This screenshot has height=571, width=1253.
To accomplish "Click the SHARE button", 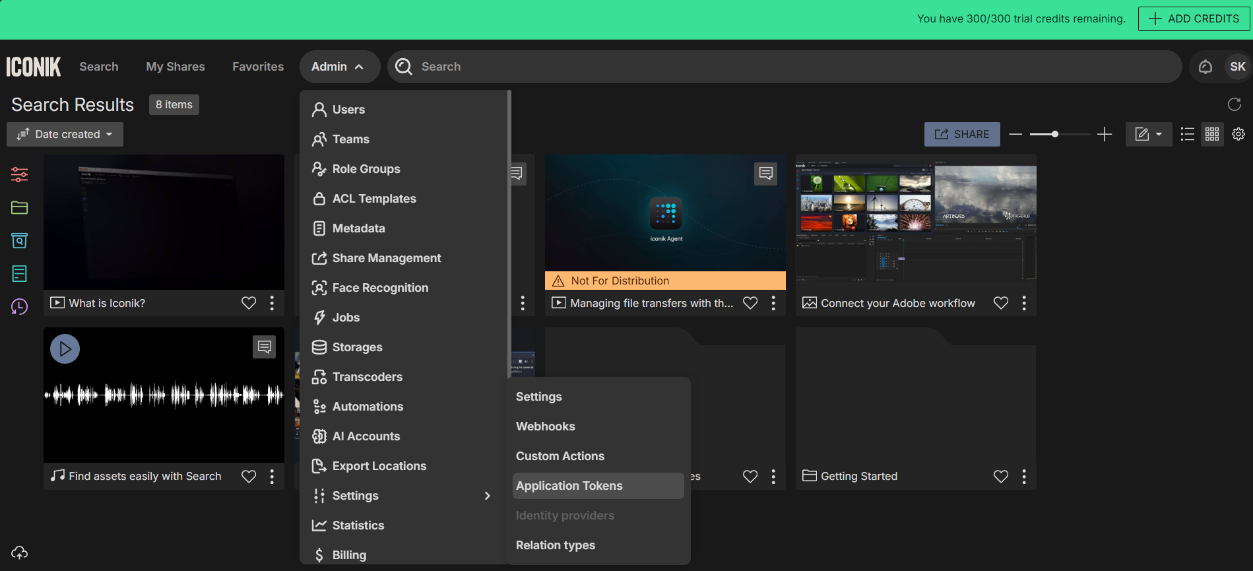I will pyautogui.click(x=962, y=134).
